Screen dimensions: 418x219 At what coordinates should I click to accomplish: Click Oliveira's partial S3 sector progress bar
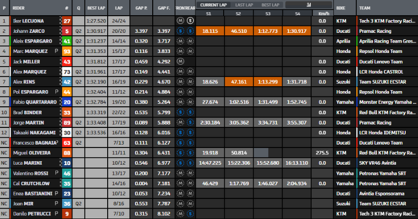[261, 153]
